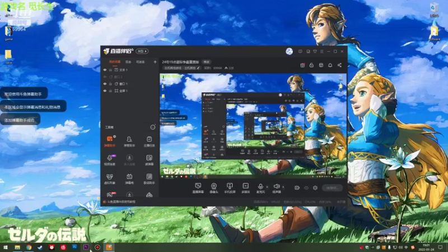The image size is (448, 252).
Task: Toggle the preview eye icon in the bottom bar
Action: [306, 188]
